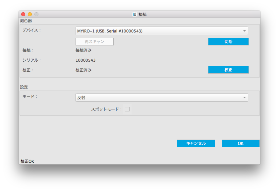Click the 校正OK status bar message

pos(27,161)
